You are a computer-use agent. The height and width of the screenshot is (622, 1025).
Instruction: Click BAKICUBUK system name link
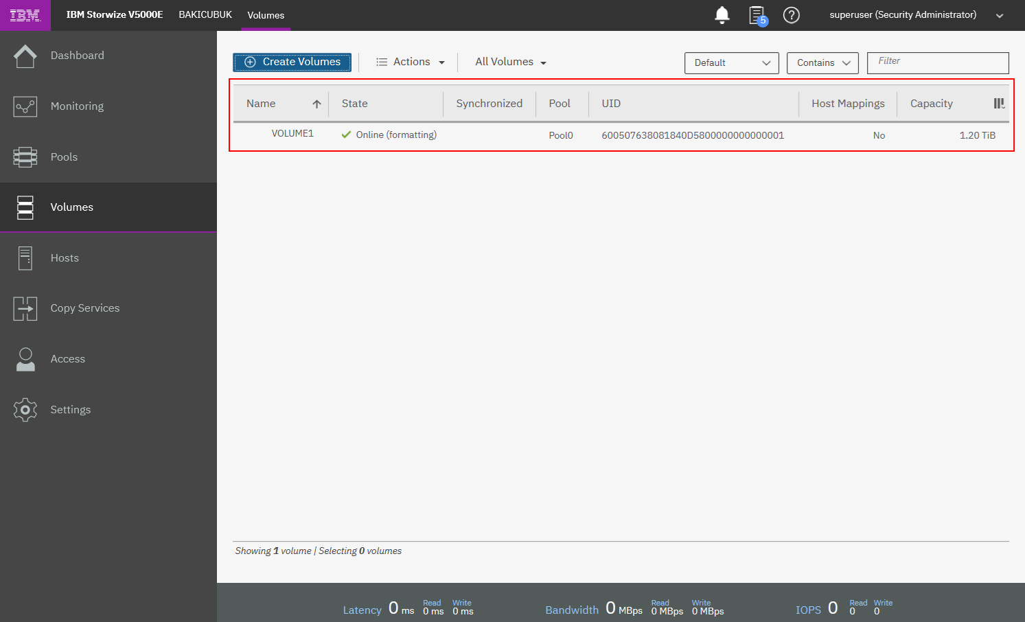click(x=205, y=14)
